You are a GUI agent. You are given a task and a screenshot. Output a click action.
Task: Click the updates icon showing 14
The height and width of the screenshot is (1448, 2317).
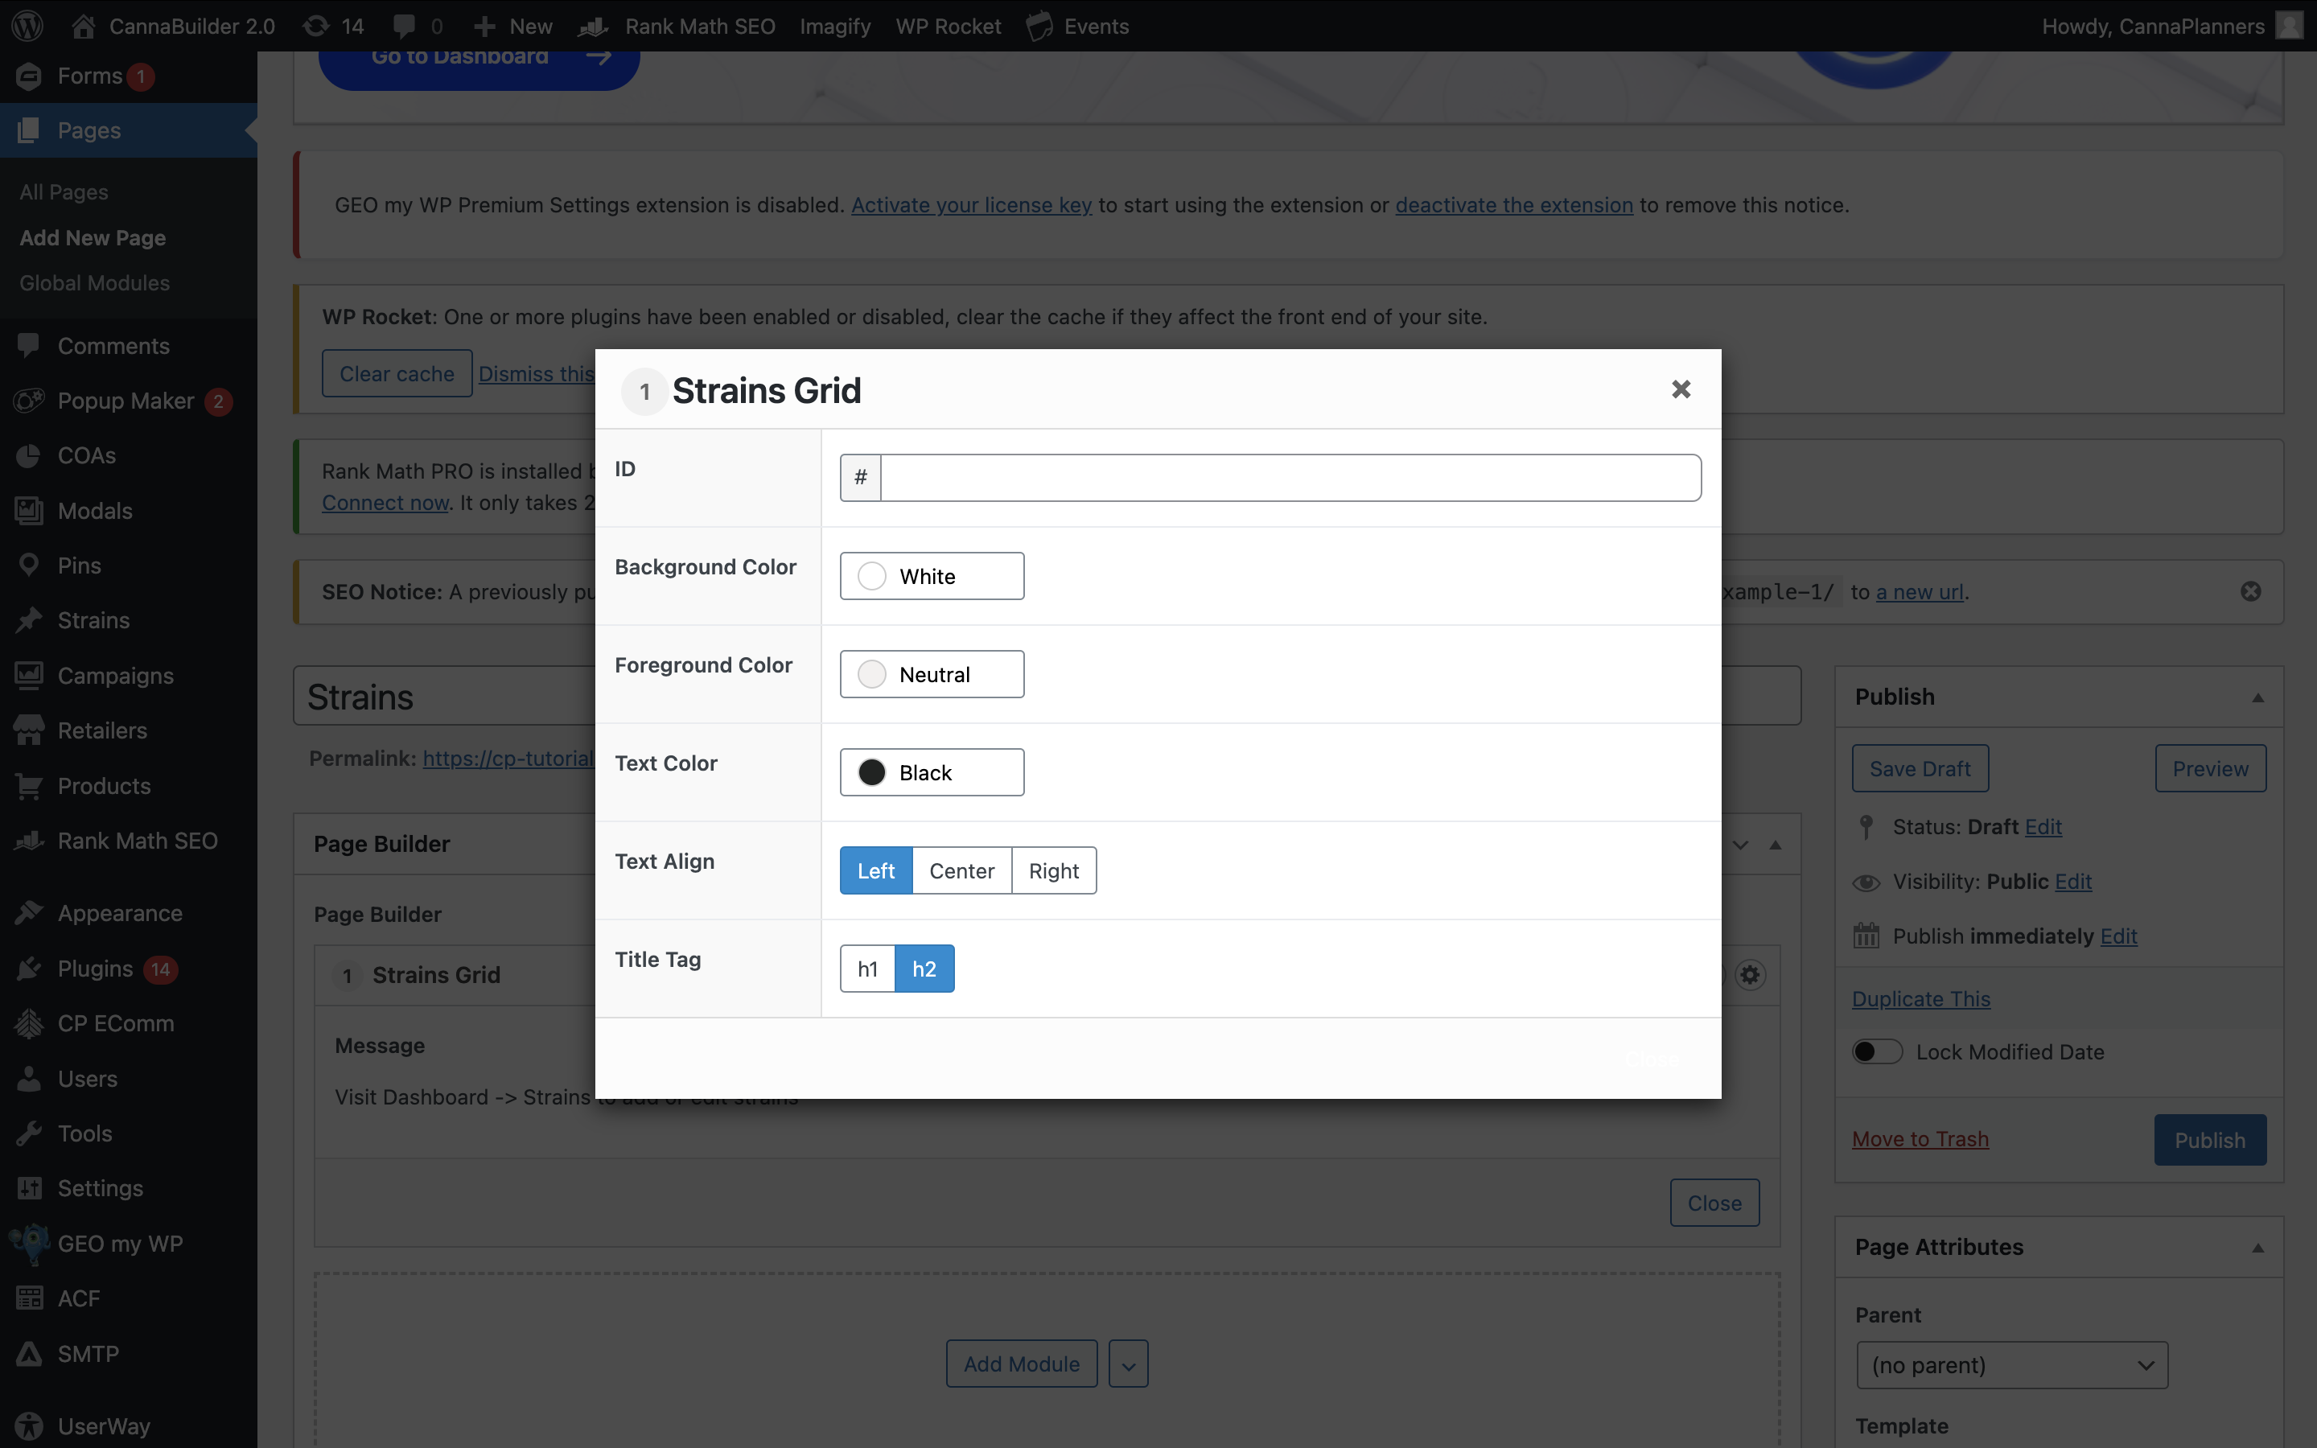tap(332, 26)
